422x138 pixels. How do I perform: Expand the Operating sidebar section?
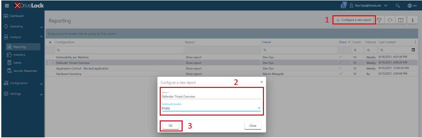click(x=41, y=27)
